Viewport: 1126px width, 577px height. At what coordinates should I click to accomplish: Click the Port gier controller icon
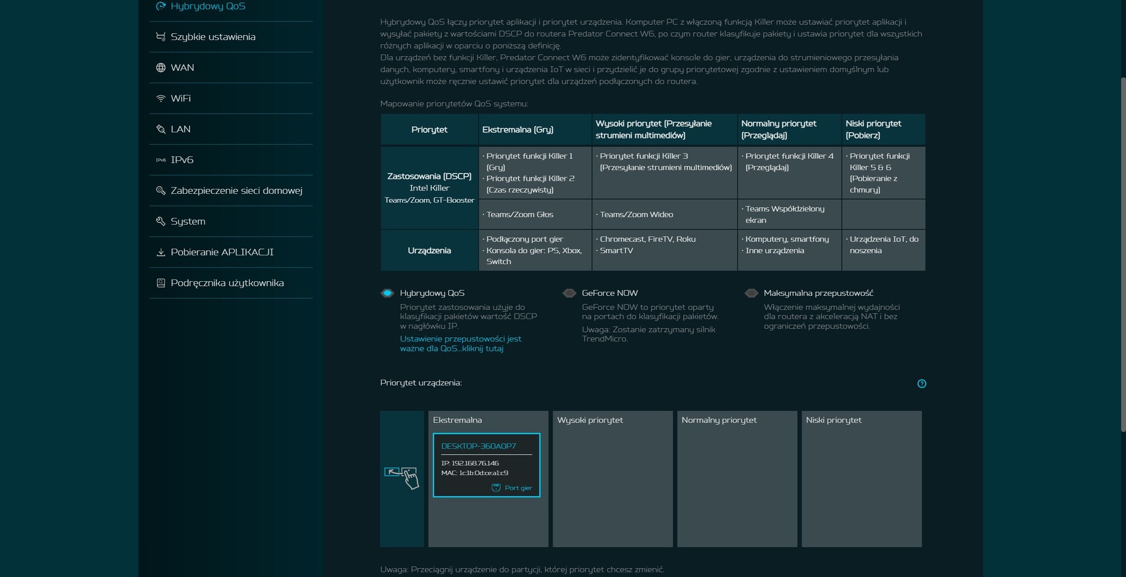click(x=496, y=488)
